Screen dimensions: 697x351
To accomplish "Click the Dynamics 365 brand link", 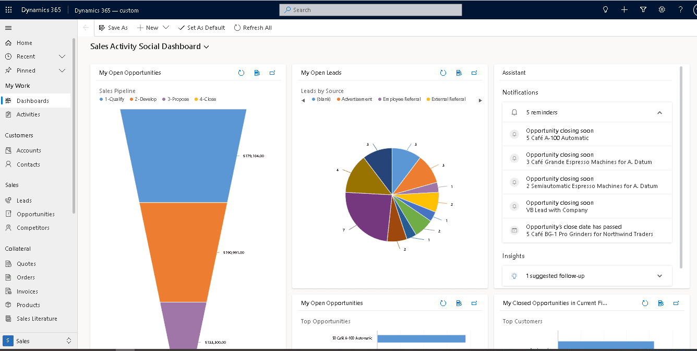I will click(41, 10).
